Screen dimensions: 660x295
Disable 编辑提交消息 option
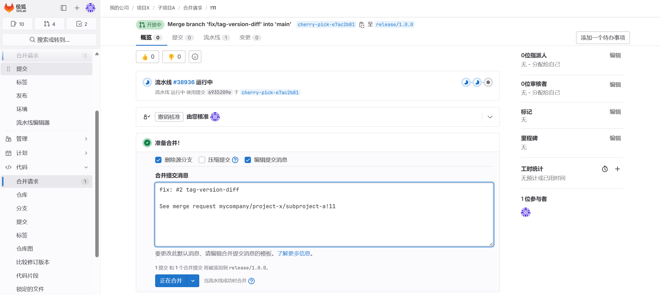pyautogui.click(x=248, y=160)
